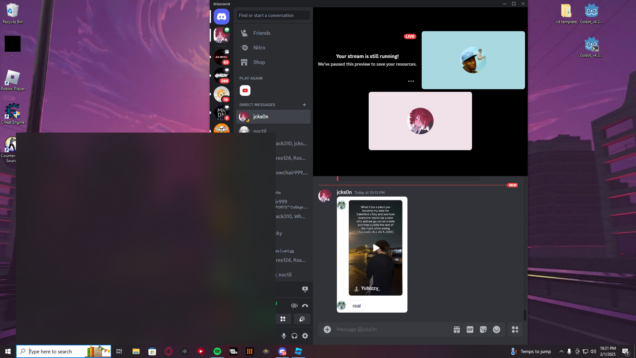636x358 pixels.
Task: Disconnect the call with the hang-up icon
Action: tap(305, 306)
